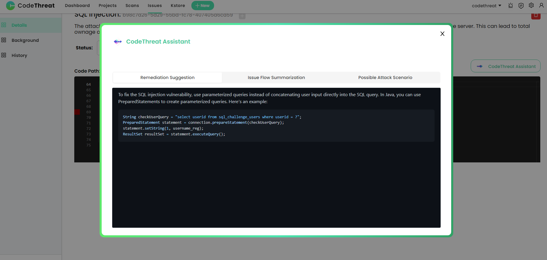Click the red marker beside line 69

(77, 112)
